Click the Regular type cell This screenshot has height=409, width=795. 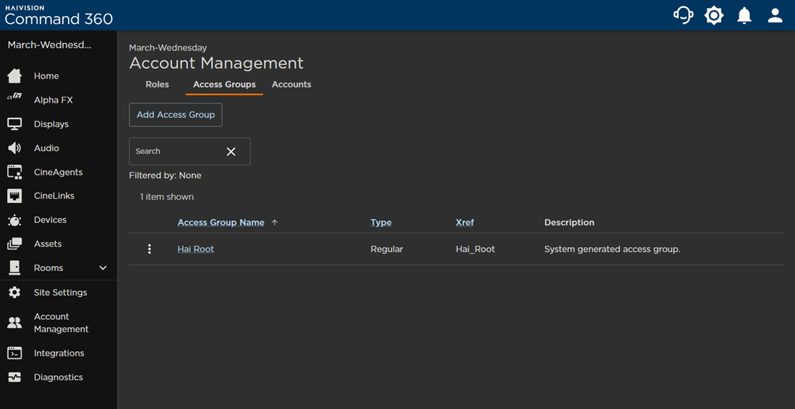pyautogui.click(x=387, y=249)
